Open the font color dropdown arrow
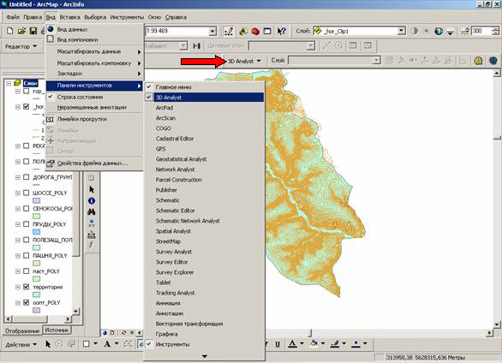The width and height of the screenshot is (502, 363). point(302,344)
